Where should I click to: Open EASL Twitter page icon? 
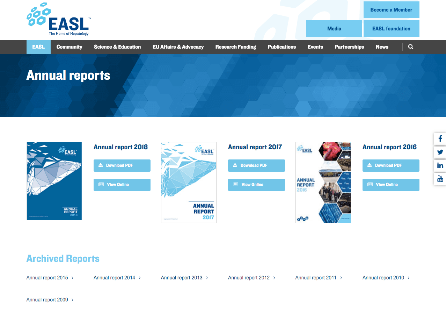coord(440,152)
